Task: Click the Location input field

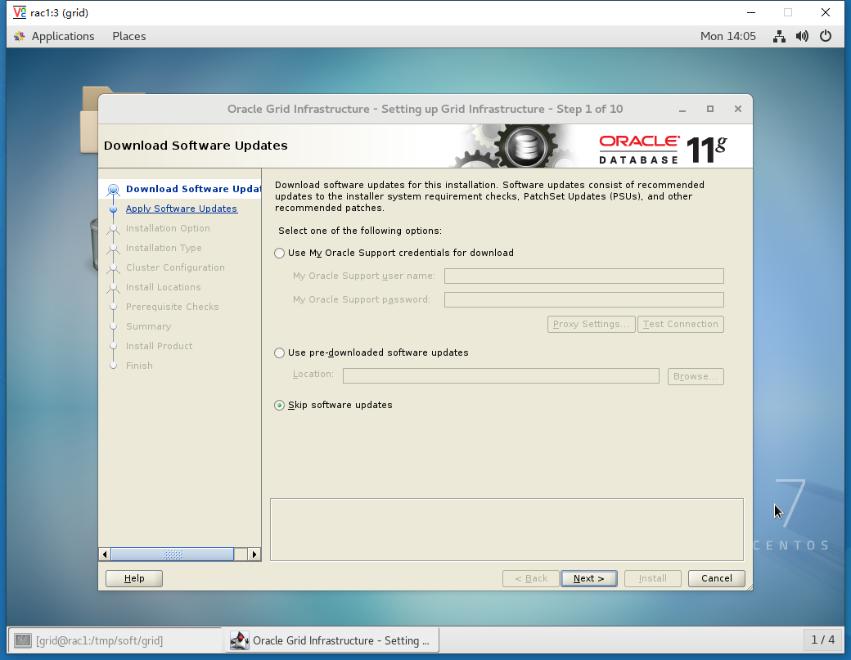Action: point(501,376)
